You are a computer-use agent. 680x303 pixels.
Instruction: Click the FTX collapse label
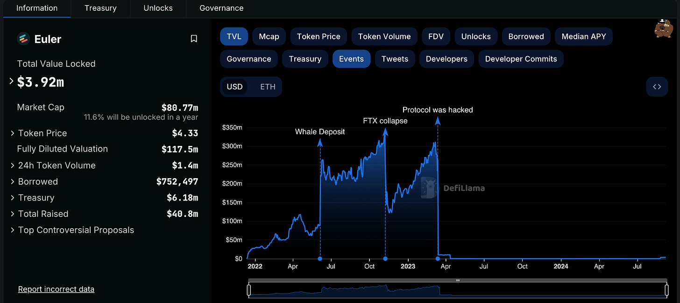pyautogui.click(x=385, y=121)
